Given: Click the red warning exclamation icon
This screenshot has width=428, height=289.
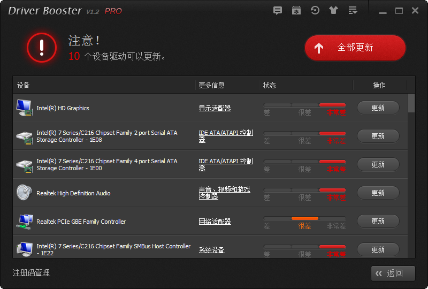Looking at the screenshot, I should tap(42, 48).
